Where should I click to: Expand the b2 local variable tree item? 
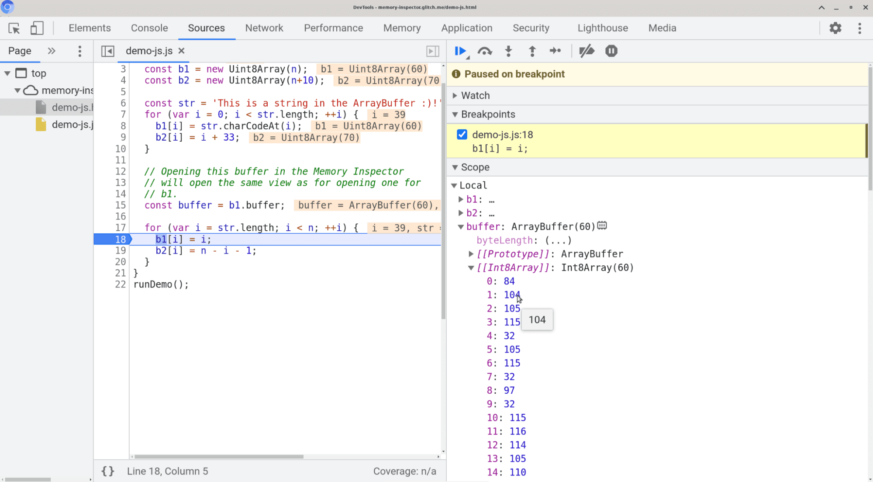point(462,212)
